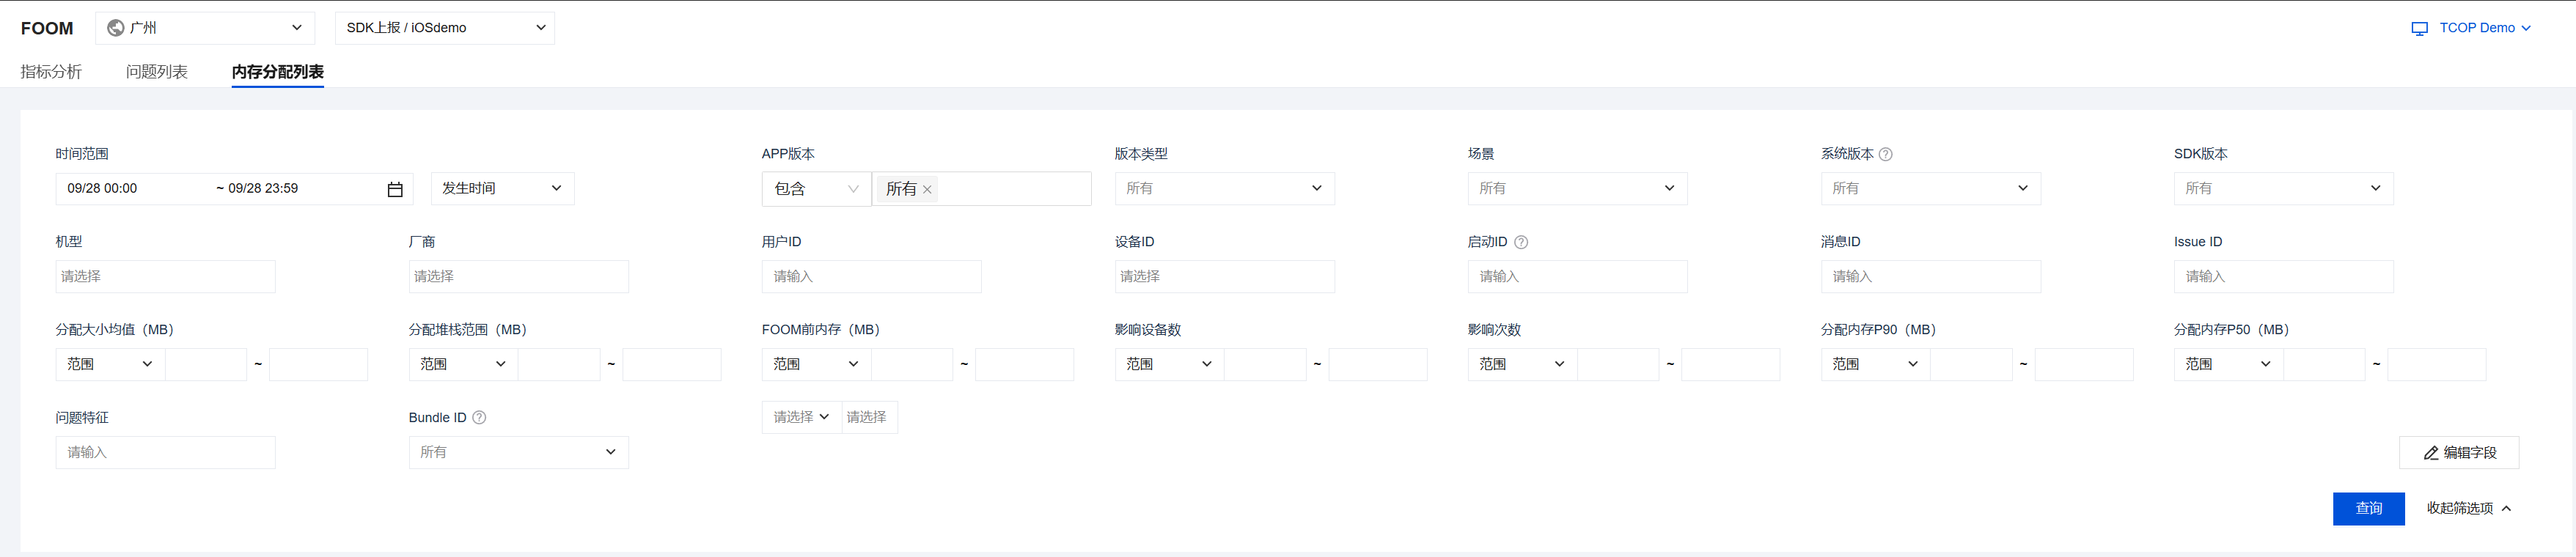The height and width of the screenshot is (557, 2576).
Task: Open the 发生时间 time type dropdown
Action: (502, 188)
